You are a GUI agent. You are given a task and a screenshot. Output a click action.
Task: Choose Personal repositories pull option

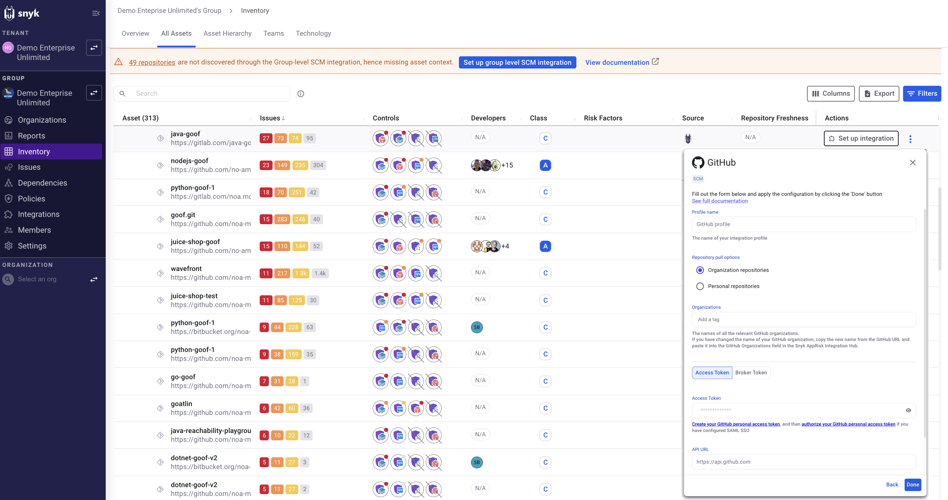click(x=700, y=286)
